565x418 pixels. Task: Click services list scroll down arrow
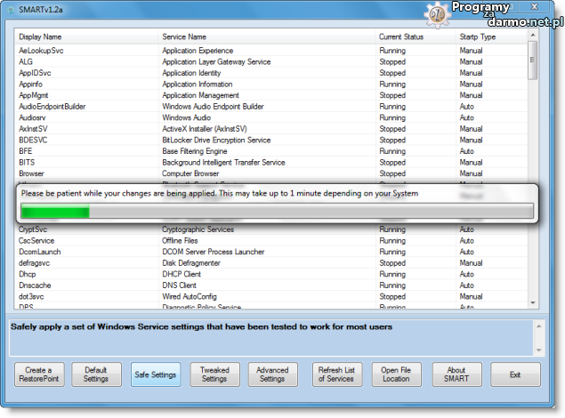click(533, 303)
